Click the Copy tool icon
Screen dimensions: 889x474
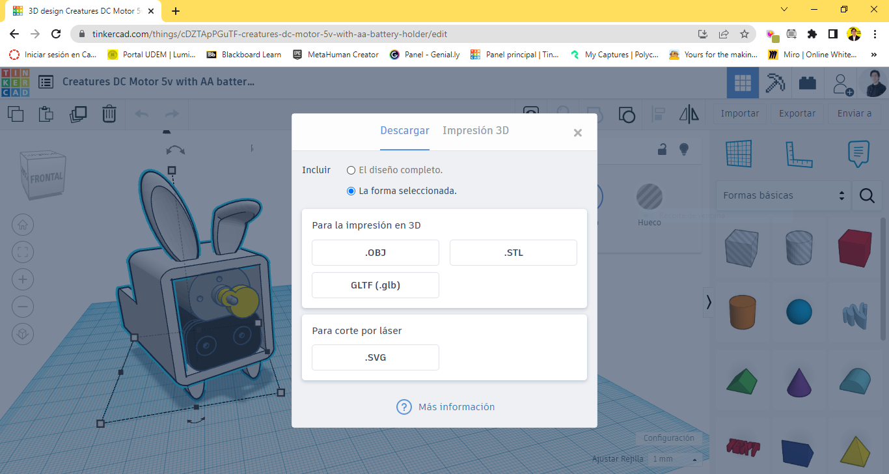pyautogui.click(x=15, y=114)
